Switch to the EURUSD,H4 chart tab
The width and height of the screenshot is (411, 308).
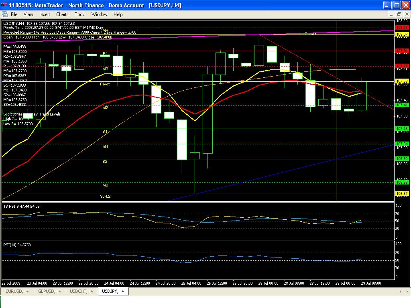(16, 291)
